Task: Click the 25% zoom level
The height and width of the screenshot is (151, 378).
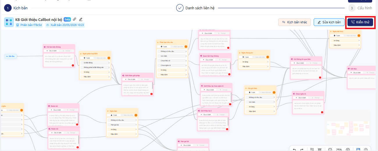Action: point(339,150)
